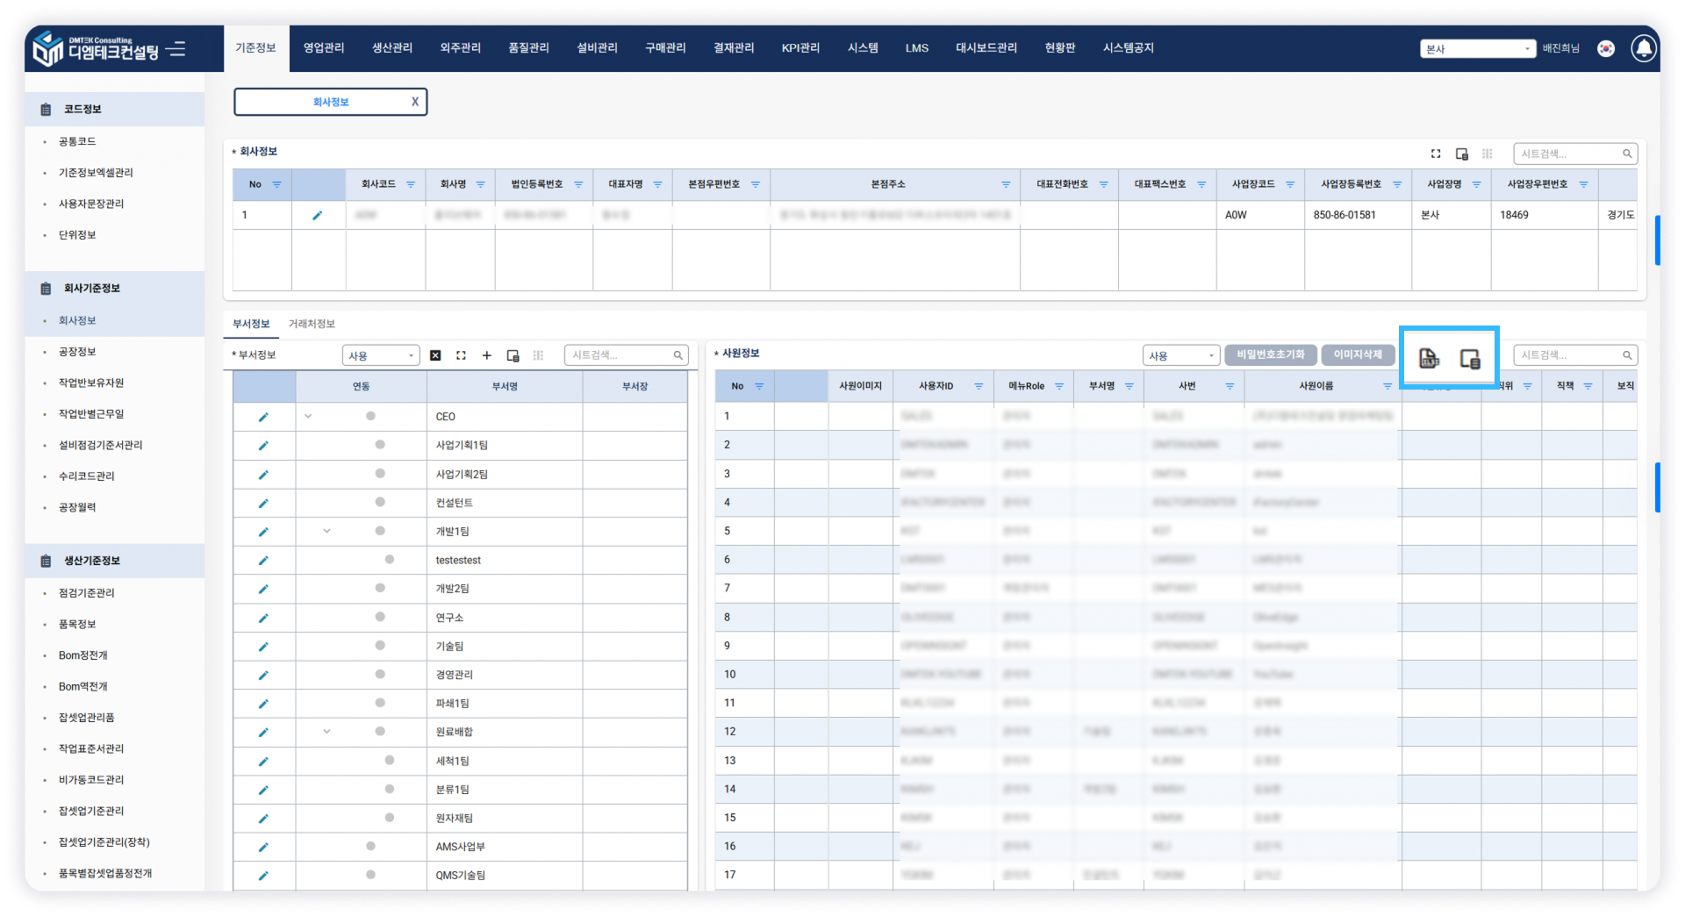Switch to the 거래처정보 tab
Viewport: 1685px width, 916px height.
click(312, 324)
